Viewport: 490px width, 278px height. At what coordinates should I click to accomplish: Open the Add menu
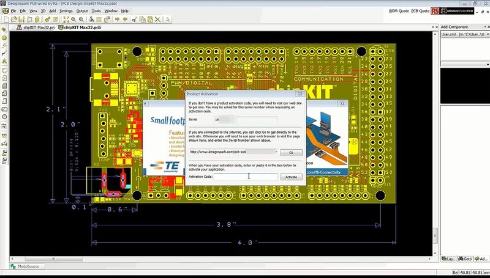[53, 11]
